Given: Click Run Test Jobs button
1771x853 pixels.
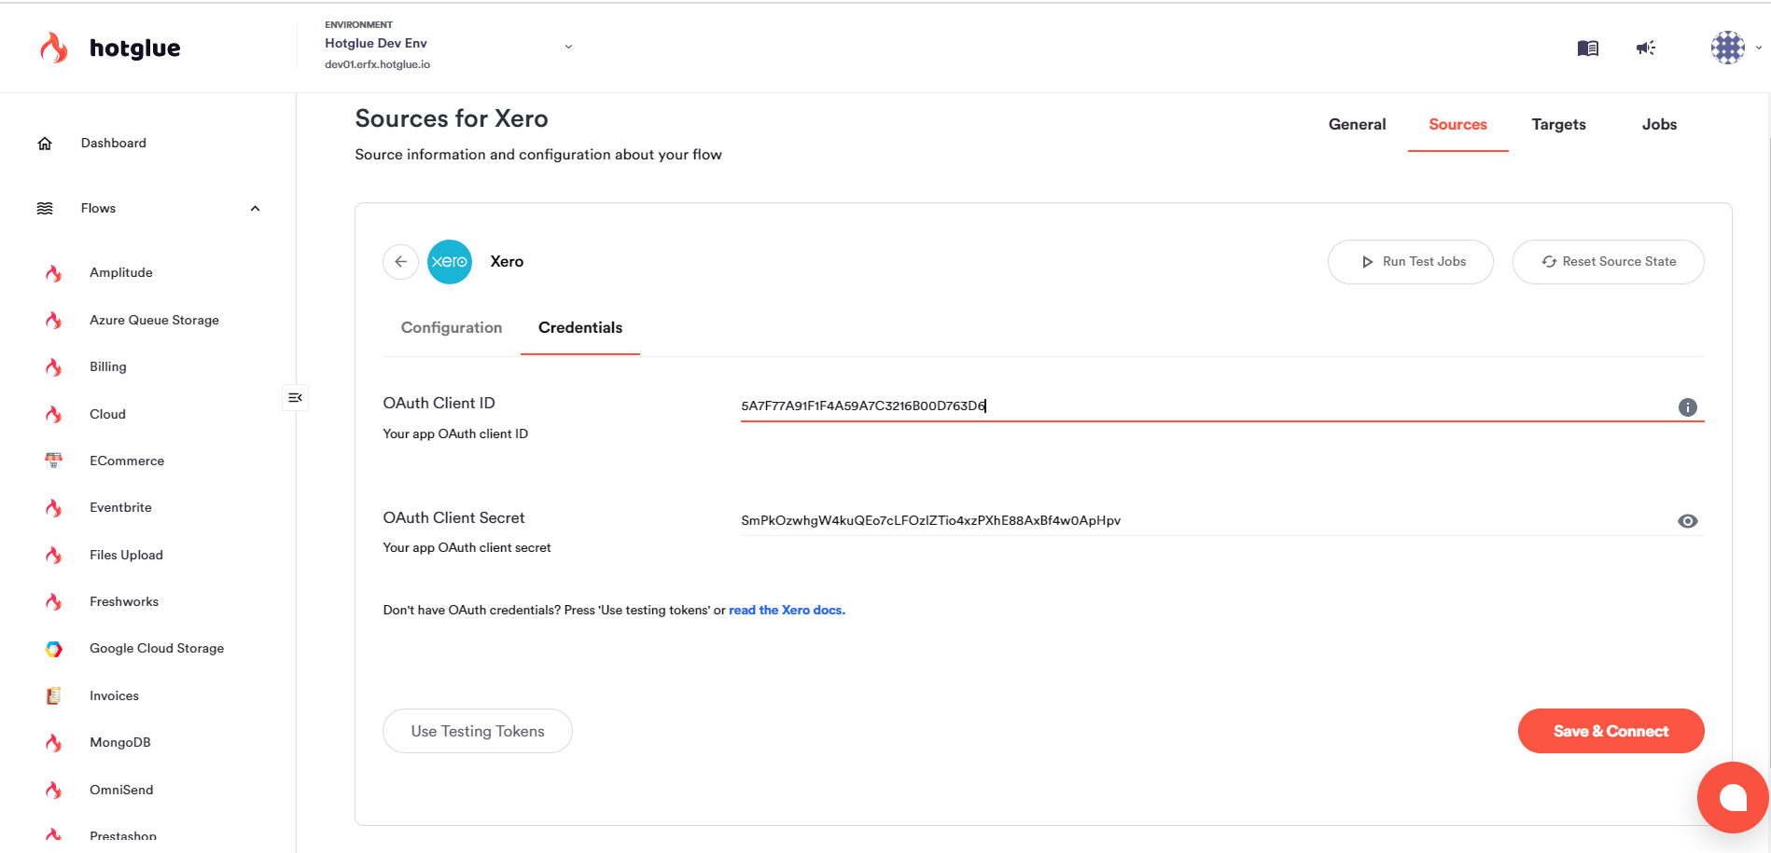Looking at the screenshot, I should tap(1410, 262).
